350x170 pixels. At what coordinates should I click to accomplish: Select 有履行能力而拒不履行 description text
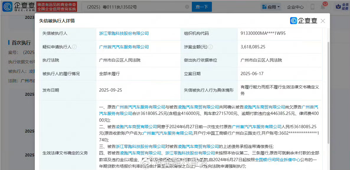tap(280, 90)
